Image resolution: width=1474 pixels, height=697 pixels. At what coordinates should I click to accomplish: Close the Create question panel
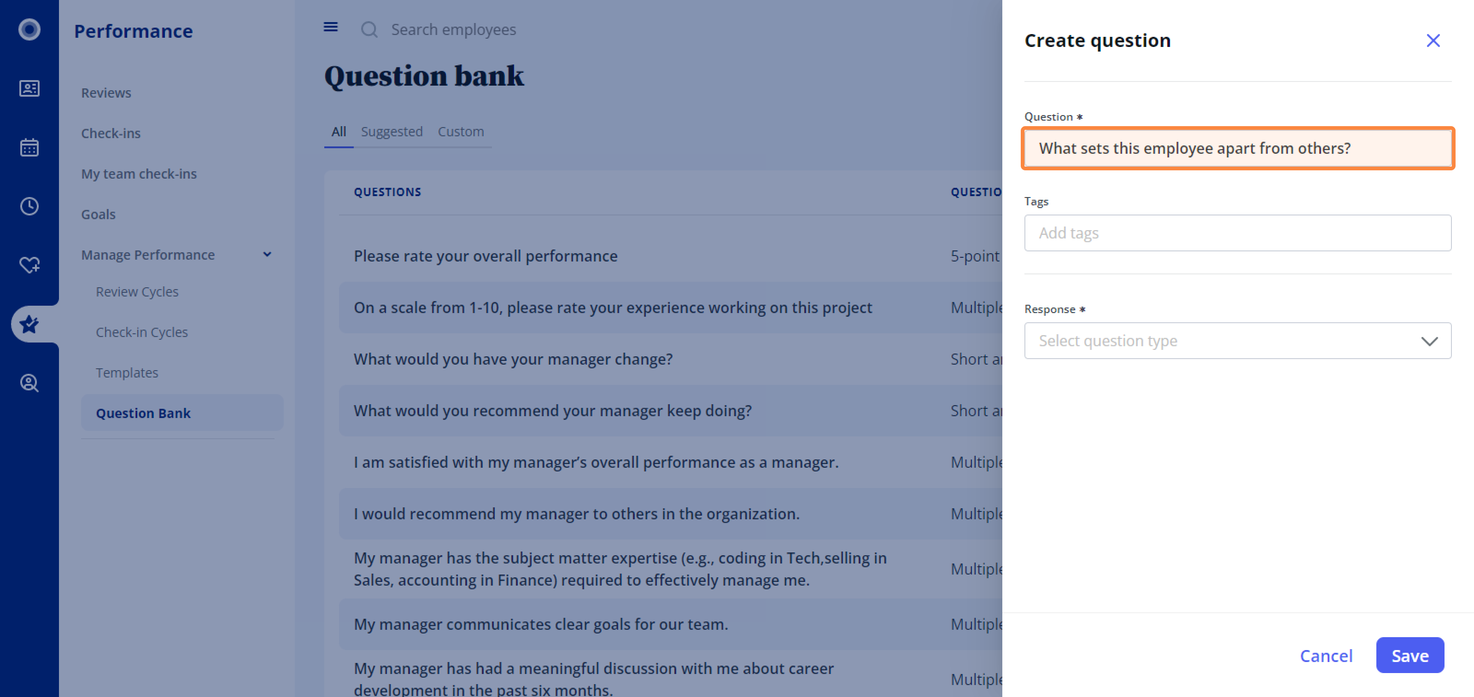click(1433, 41)
